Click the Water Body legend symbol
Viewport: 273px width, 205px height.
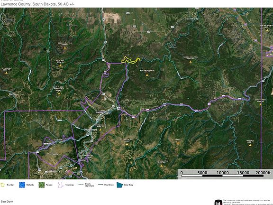119,185
